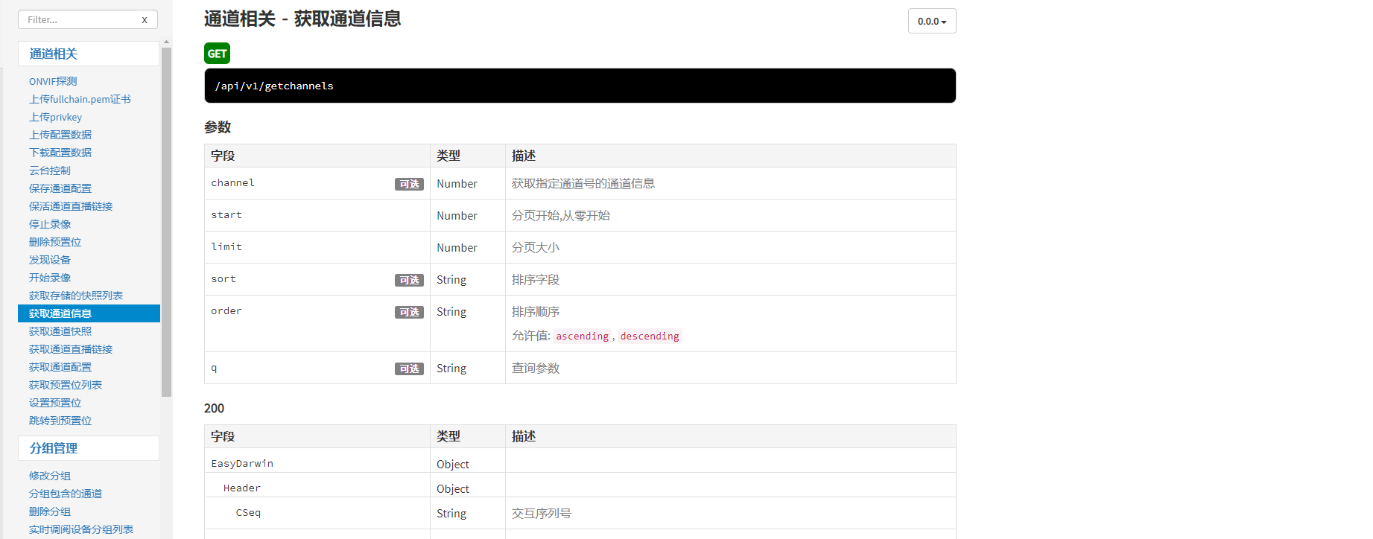
Task: Navigate to 跳转到预置位
Action: tap(60, 421)
